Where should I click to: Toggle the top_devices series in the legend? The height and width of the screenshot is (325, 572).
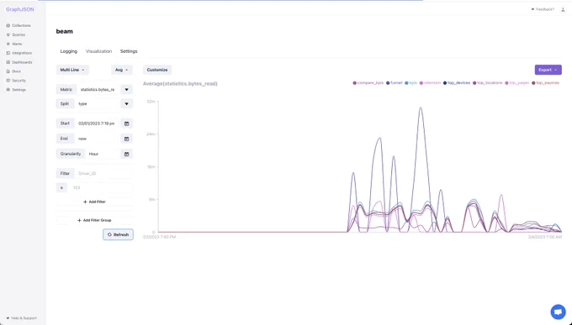click(x=457, y=83)
